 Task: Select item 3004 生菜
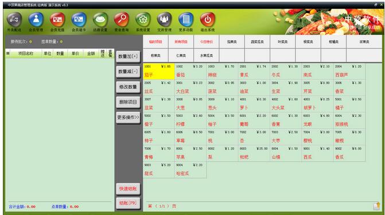(286, 88)
